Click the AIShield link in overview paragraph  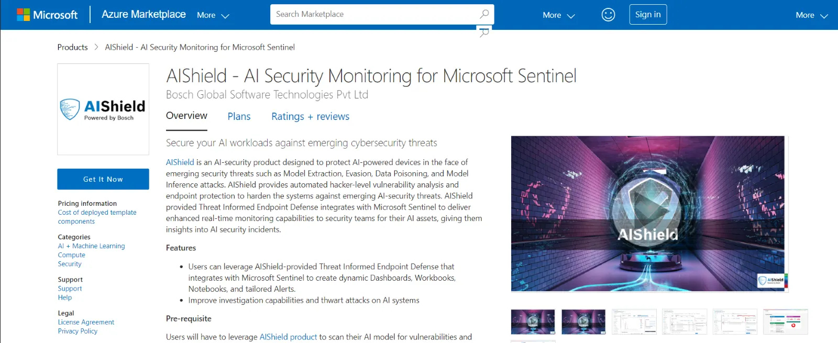pos(180,162)
